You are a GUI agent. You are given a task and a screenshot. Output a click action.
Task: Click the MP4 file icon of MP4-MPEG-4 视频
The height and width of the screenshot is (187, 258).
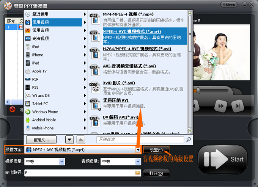point(95,19)
